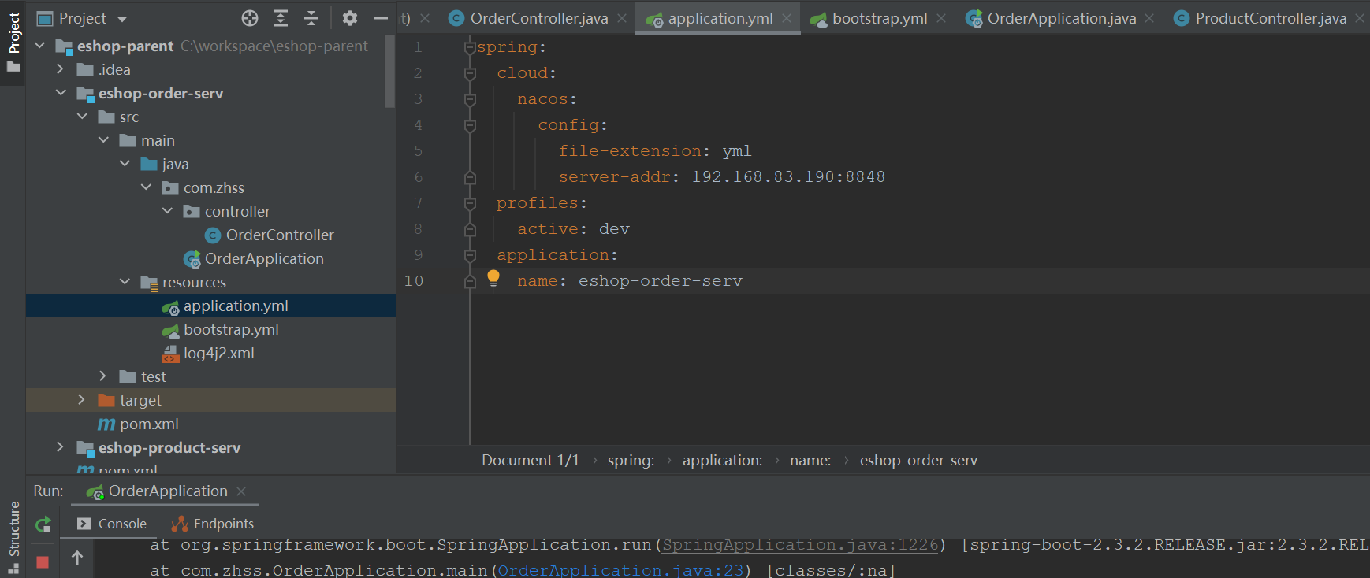Fold the cloud block at line 2
Image resolution: width=1370 pixels, height=578 pixels.
[470, 73]
